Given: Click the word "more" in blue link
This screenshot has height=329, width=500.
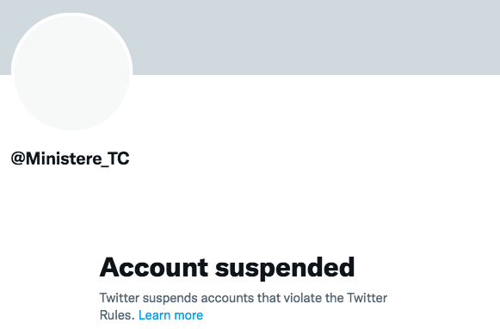Looking at the screenshot, I should [188, 315].
